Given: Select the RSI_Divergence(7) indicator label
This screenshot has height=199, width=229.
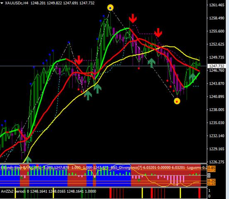Looking at the screenshot, I should [x=127, y=167].
